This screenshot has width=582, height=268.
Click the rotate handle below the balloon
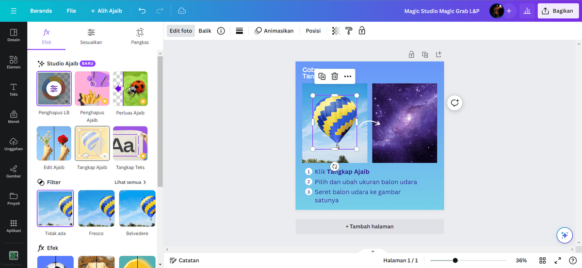(335, 166)
